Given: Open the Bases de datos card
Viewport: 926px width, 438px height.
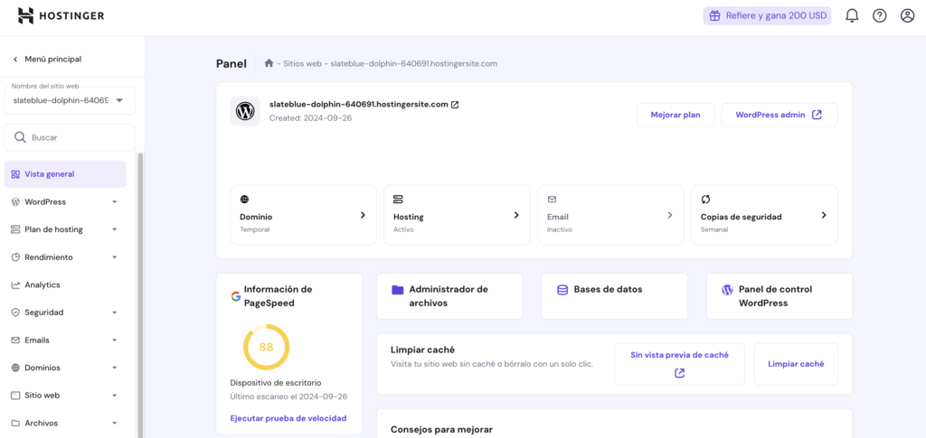Looking at the screenshot, I should click(614, 290).
